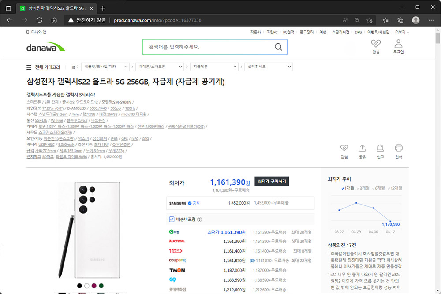Click the browser back arrow

(x=10, y=20)
